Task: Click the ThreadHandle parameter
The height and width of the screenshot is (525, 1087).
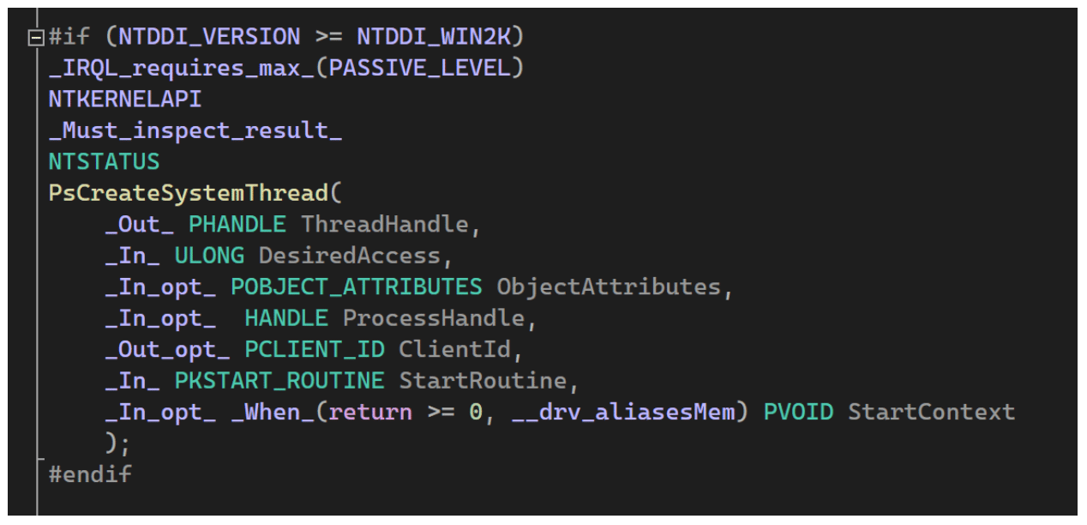Action: pyautogui.click(x=385, y=224)
